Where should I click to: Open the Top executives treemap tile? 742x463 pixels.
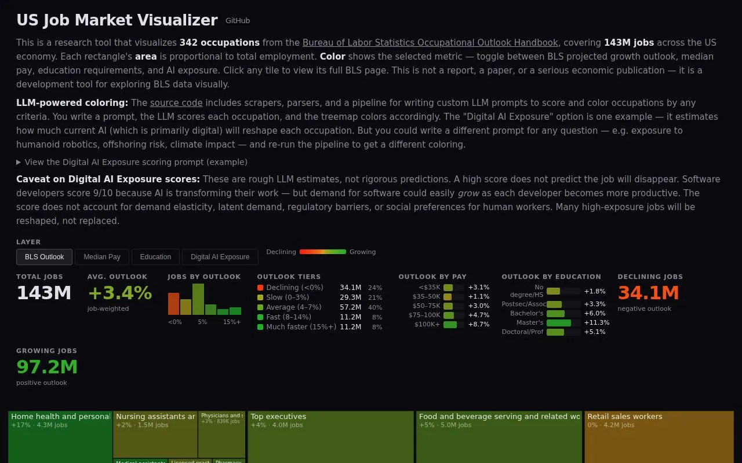coord(330,437)
